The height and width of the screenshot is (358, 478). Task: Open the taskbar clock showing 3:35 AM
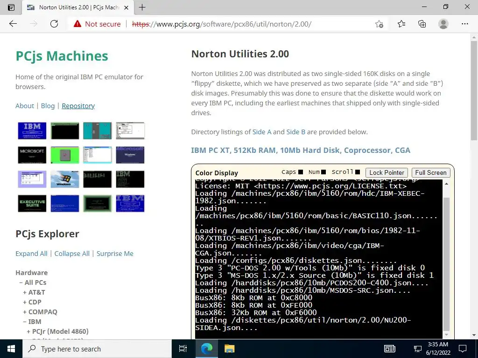click(438, 349)
